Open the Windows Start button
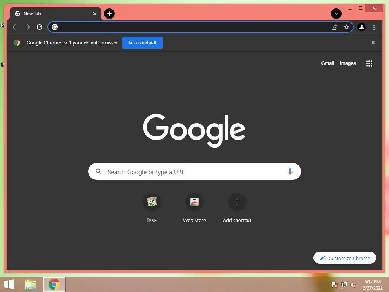The width and height of the screenshot is (389, 292). 9,284
